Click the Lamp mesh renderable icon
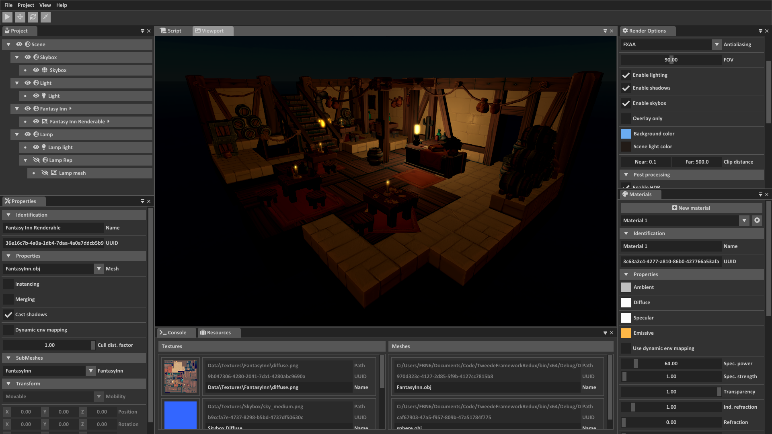The image size is (772, 434). point(54,173)
